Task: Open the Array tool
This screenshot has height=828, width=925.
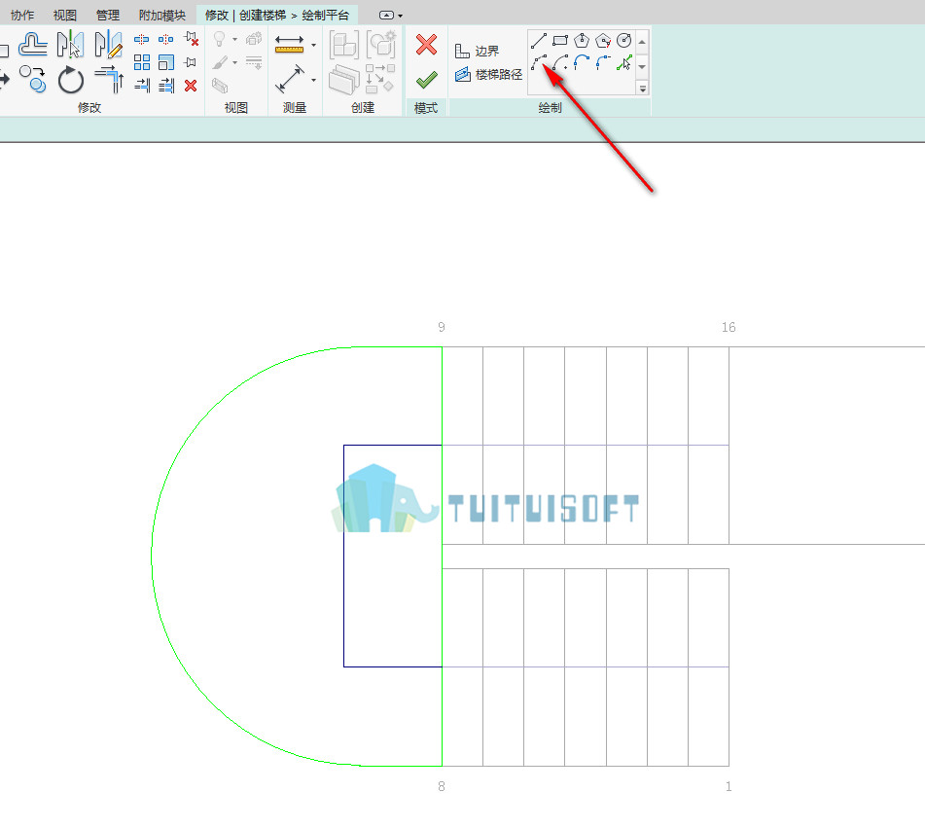Action: pos(142,62)
